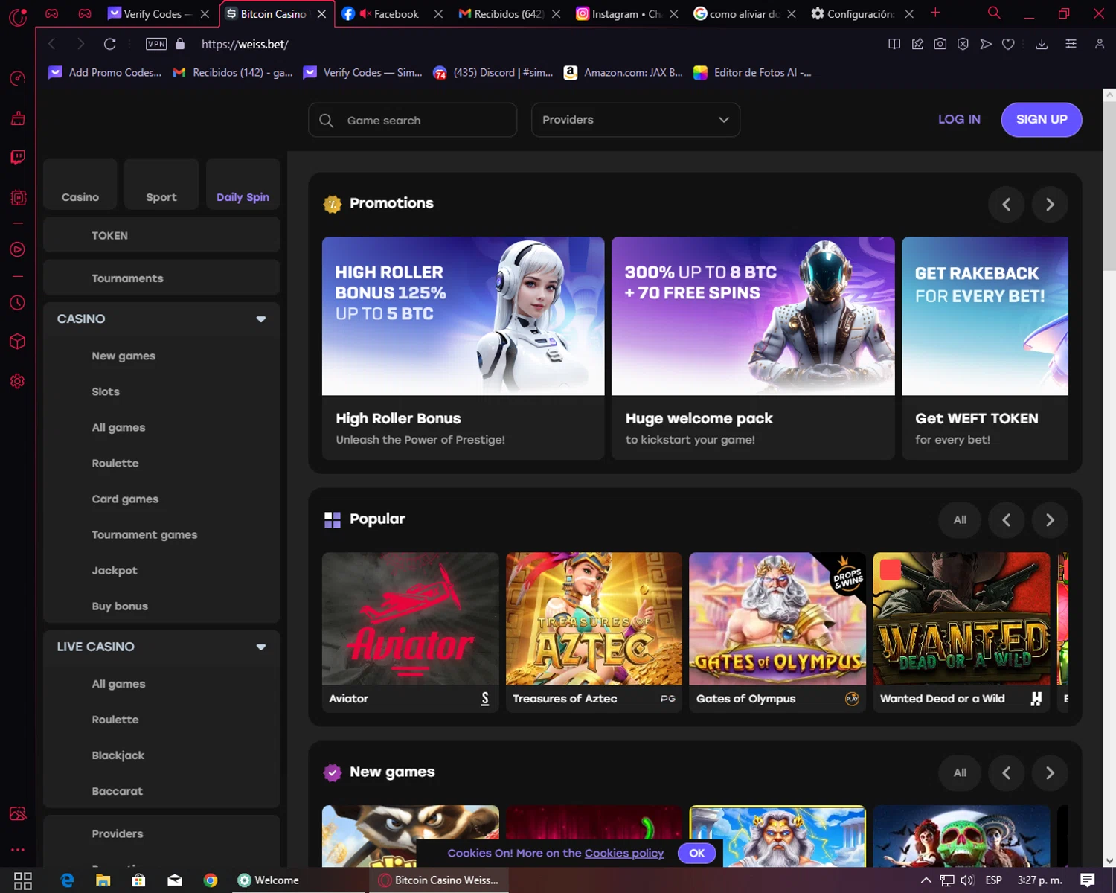Close the Facebook tab

point(438,13)
